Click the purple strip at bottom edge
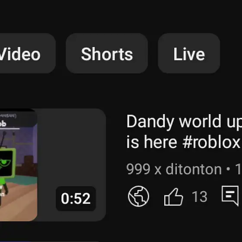The height and width of the screenshot is (242, 242). [x=49, y=241]
